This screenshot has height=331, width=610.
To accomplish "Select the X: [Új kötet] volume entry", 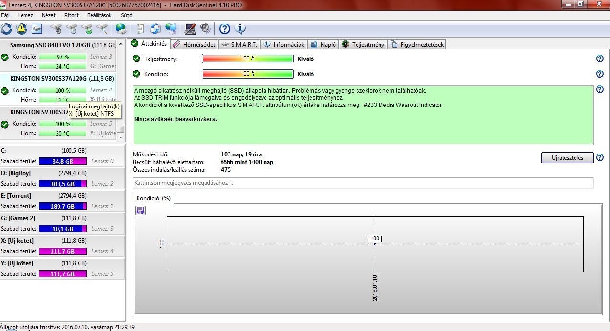I will 62,246.
